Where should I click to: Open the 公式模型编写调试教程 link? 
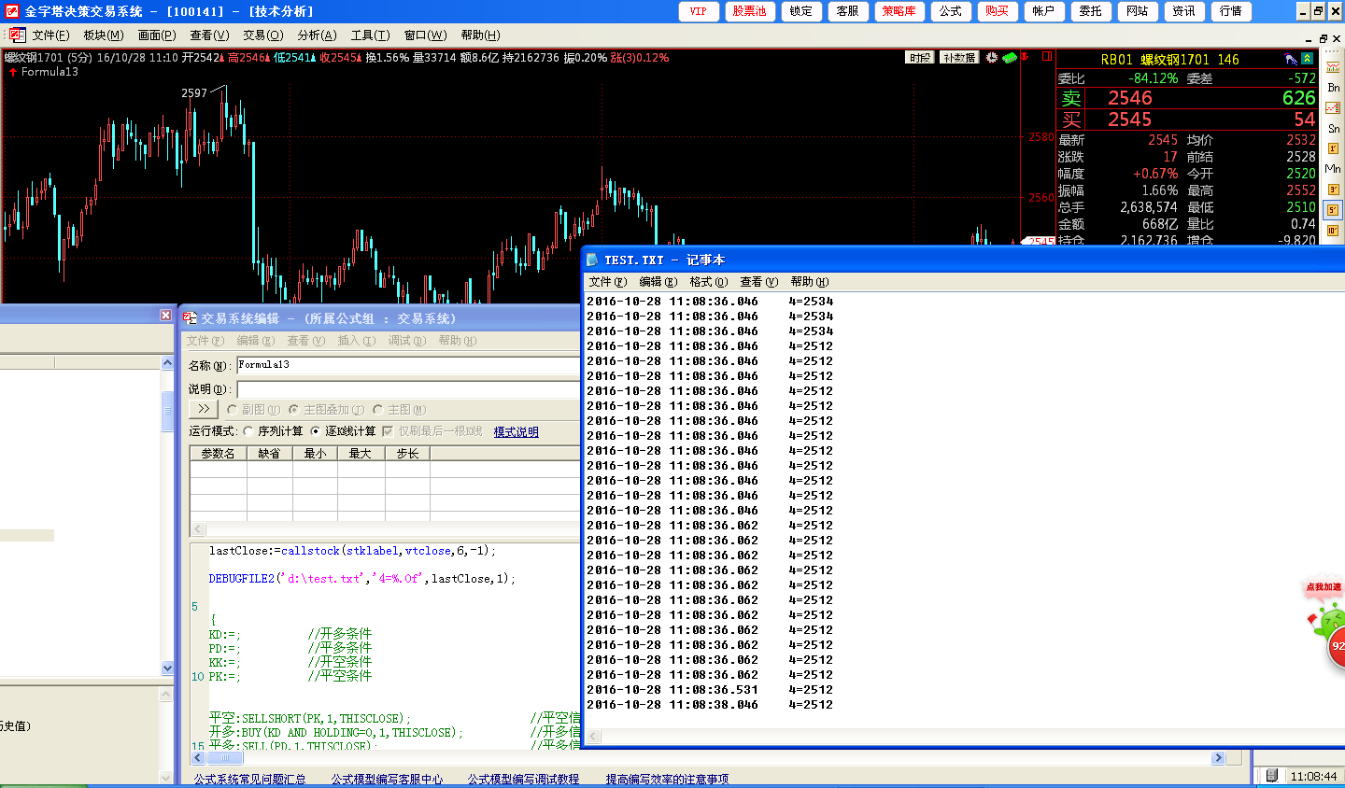(523, 779)
